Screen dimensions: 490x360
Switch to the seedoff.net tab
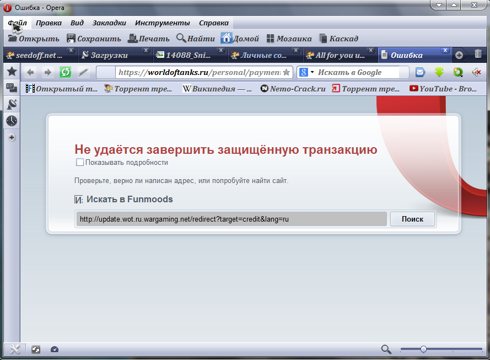pos(39,55)
